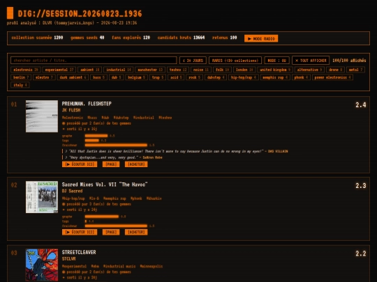Screen dimensions: 377x282
Task: Filter by the industrial tag
Action: 118,70
